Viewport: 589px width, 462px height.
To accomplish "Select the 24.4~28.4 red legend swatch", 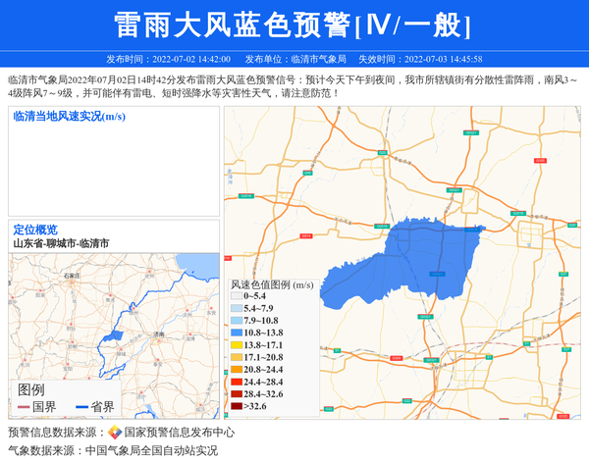I will pos(237,382).
